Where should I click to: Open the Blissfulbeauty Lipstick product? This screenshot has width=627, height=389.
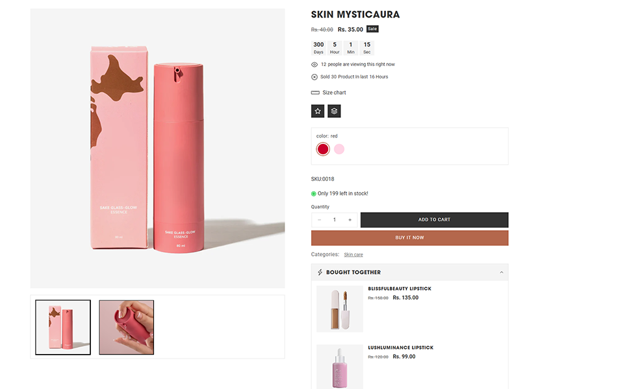pyautogui.click(x=400, y=289)
